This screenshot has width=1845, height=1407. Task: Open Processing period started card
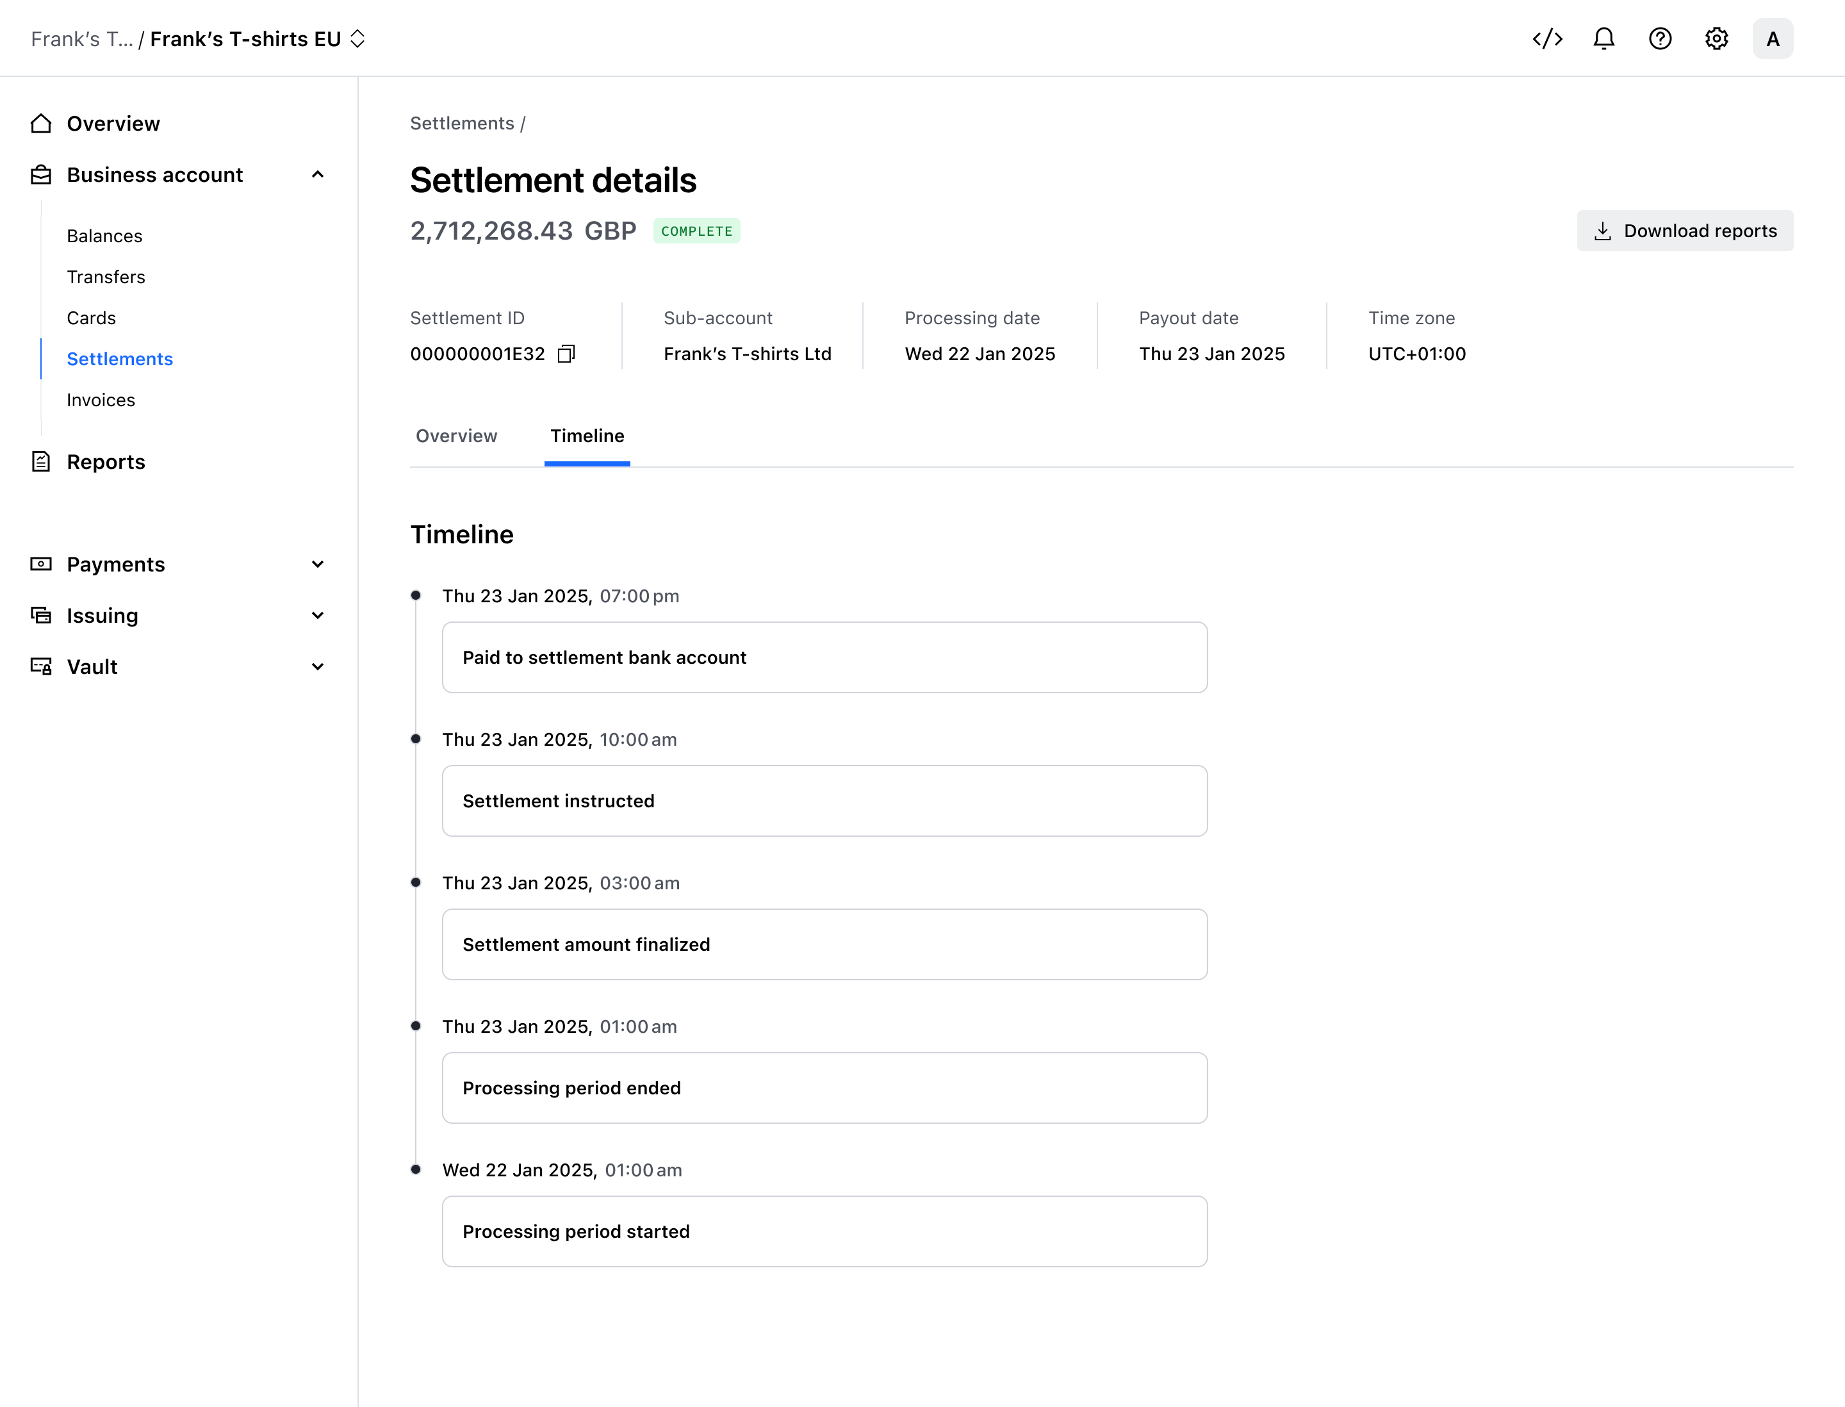pyautogui.click(x=824, y=1231)
